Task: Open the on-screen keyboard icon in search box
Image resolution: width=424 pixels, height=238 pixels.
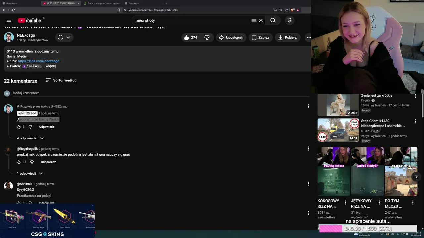Action: [x=254, y=20]
